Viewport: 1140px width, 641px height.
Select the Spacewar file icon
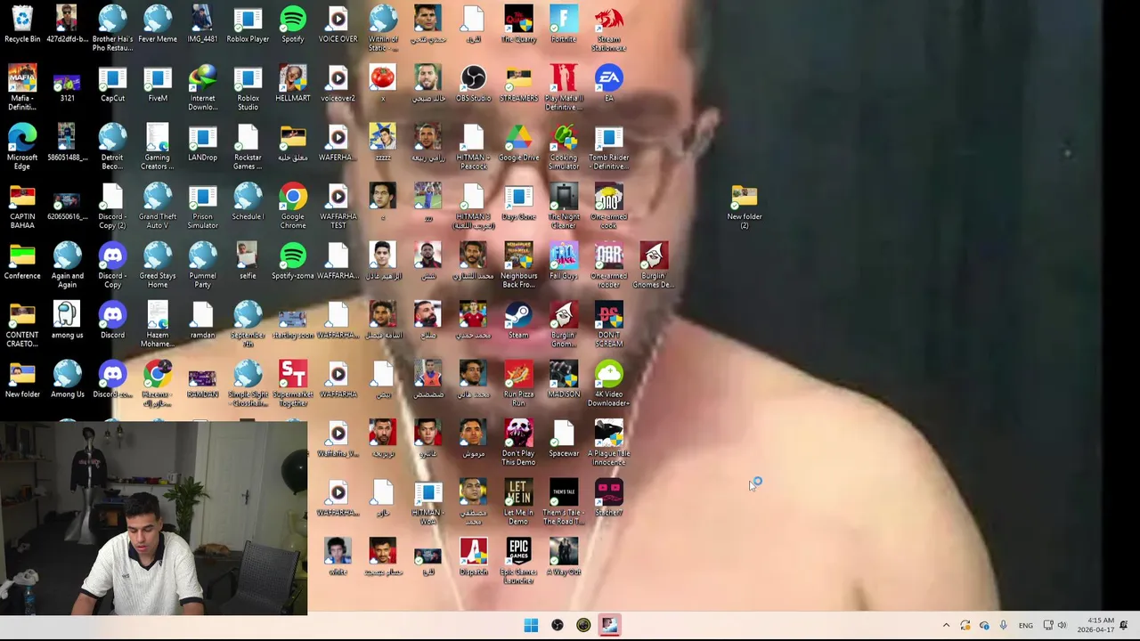[x=563, y=438]
